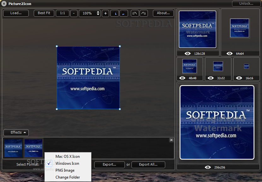Zoom out with the minus button

pos(74,13)
